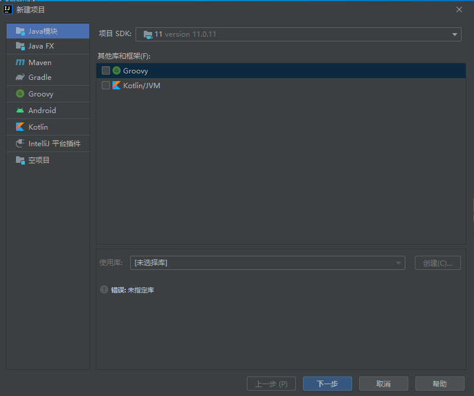Click the Java FX folder icon
This screenshot has width=474, height=396.
click(20, 46)
